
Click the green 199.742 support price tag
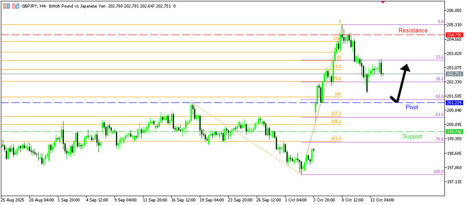pos(455,132)
